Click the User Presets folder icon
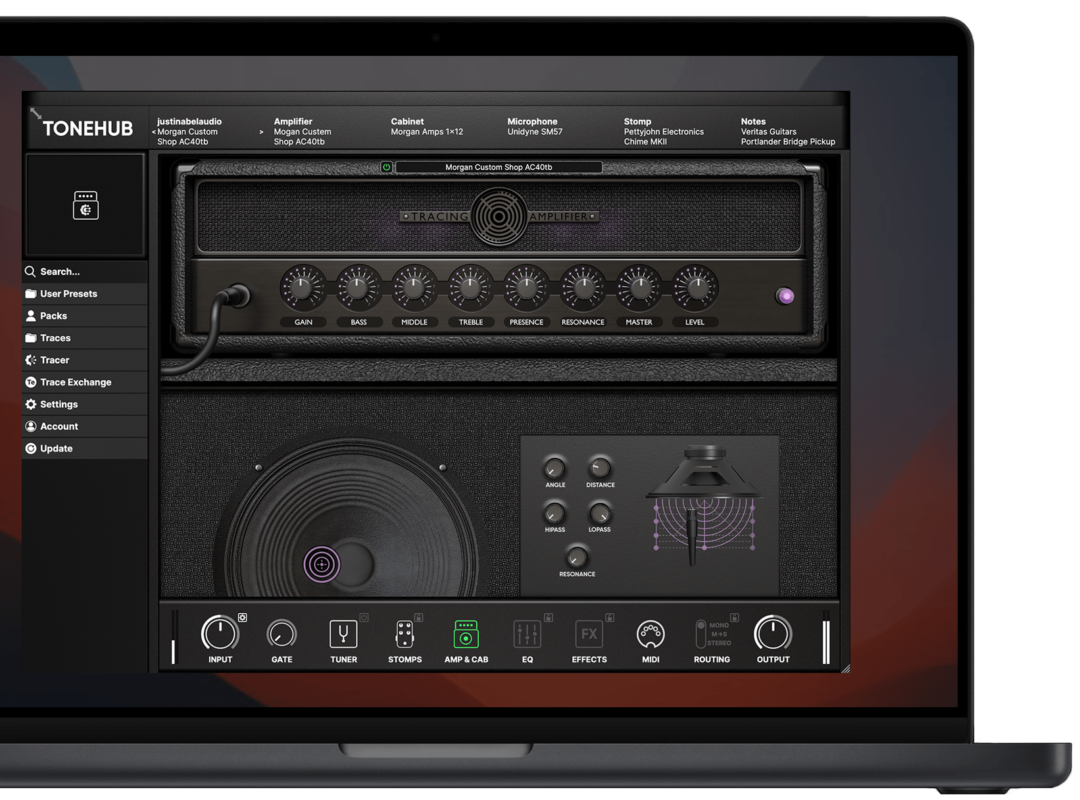Viewport: 1080px width, 800px height. pos(30,294)
